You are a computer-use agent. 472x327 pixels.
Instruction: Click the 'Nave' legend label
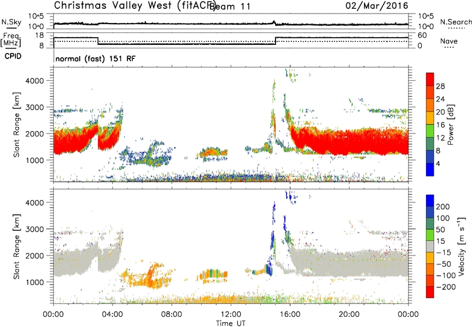[449, 41]
